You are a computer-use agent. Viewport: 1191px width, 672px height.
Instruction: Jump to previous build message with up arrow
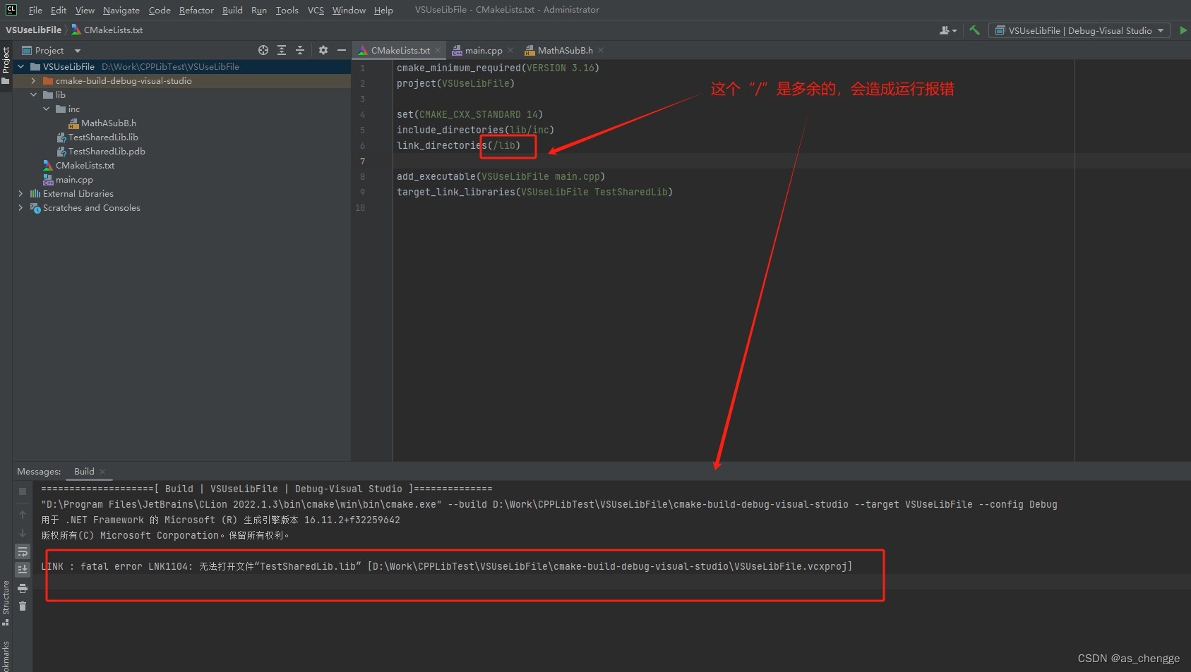22,513
